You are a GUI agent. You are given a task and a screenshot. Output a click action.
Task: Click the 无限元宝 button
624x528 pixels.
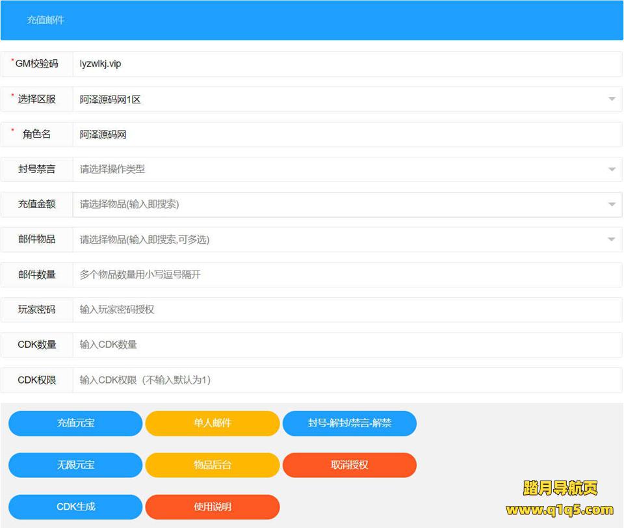(x=75, y=465)
